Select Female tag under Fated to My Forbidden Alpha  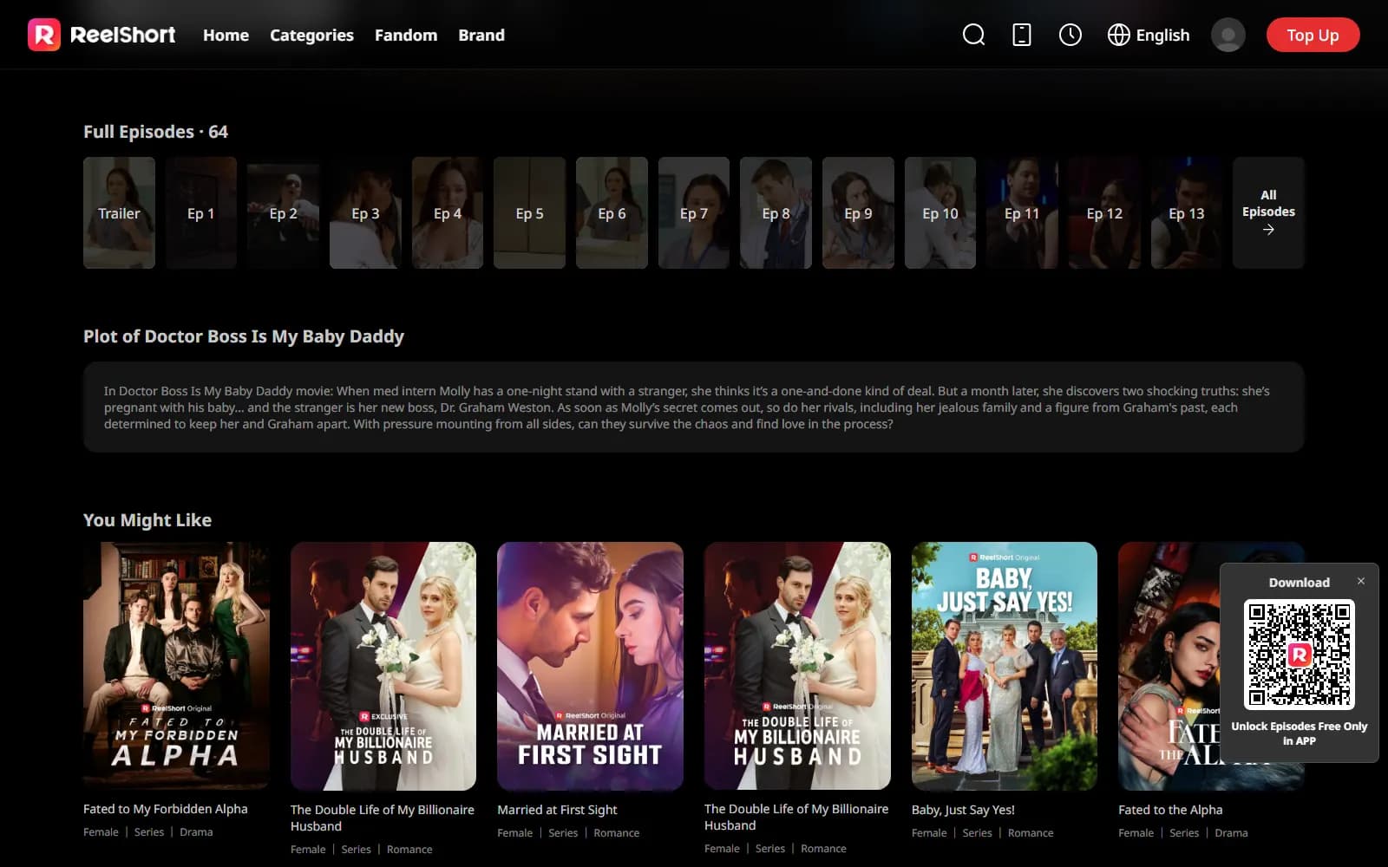click(101, 832)
